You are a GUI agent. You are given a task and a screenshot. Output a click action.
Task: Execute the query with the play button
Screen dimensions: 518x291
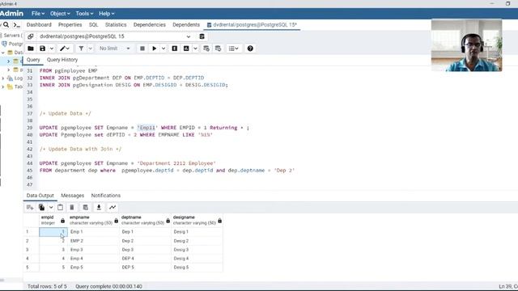click(155, 48)
